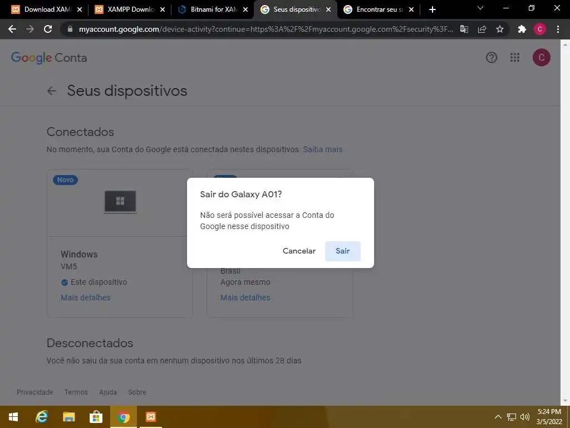570x428 pixels.
Task: Open File Explorer from taskbar
Action: (x=68, y=417)
